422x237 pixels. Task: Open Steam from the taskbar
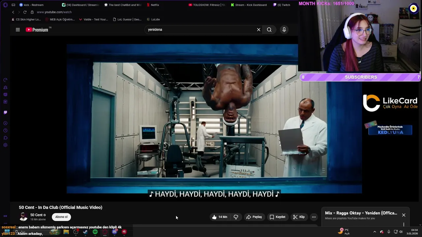[85, 232]
